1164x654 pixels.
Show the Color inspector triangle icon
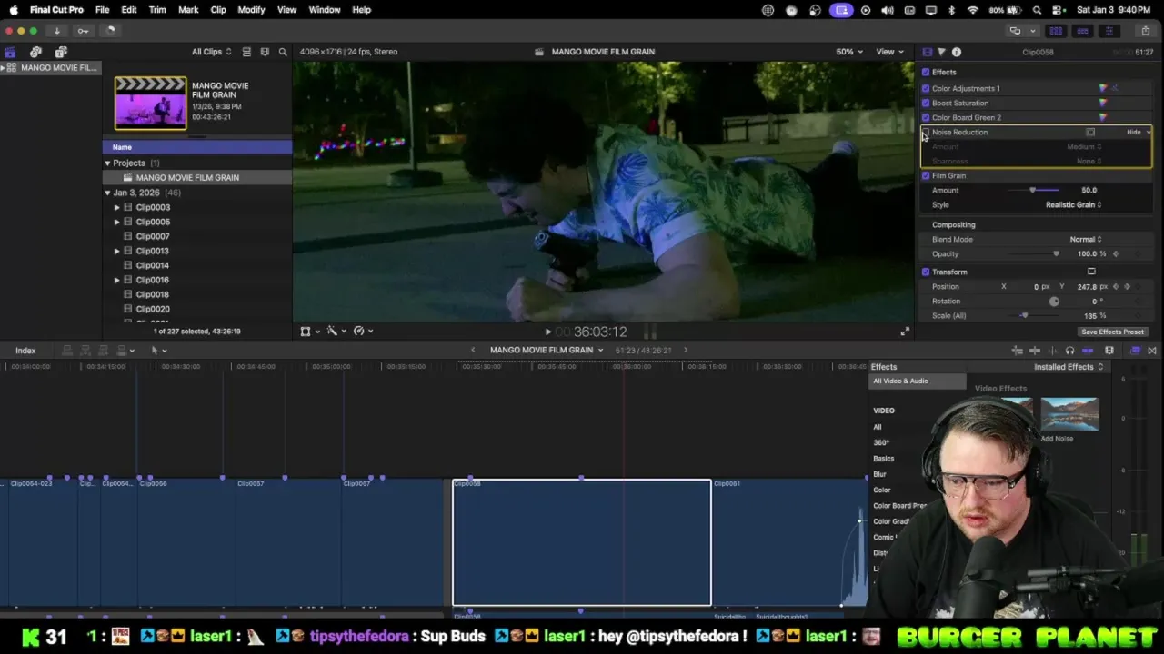point(941,52)
